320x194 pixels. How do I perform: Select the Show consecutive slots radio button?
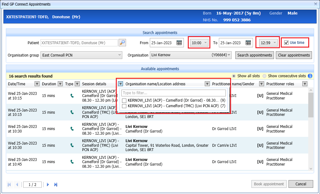[x=264, y=76]
